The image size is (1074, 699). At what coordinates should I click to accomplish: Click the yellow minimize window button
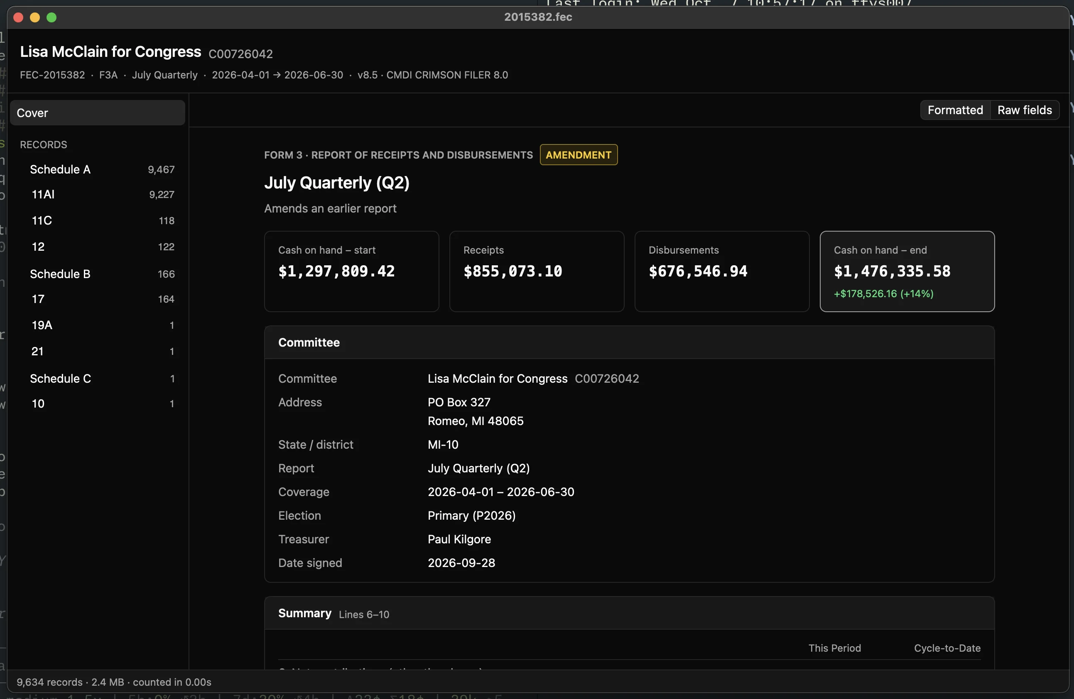tap(35, 17)
